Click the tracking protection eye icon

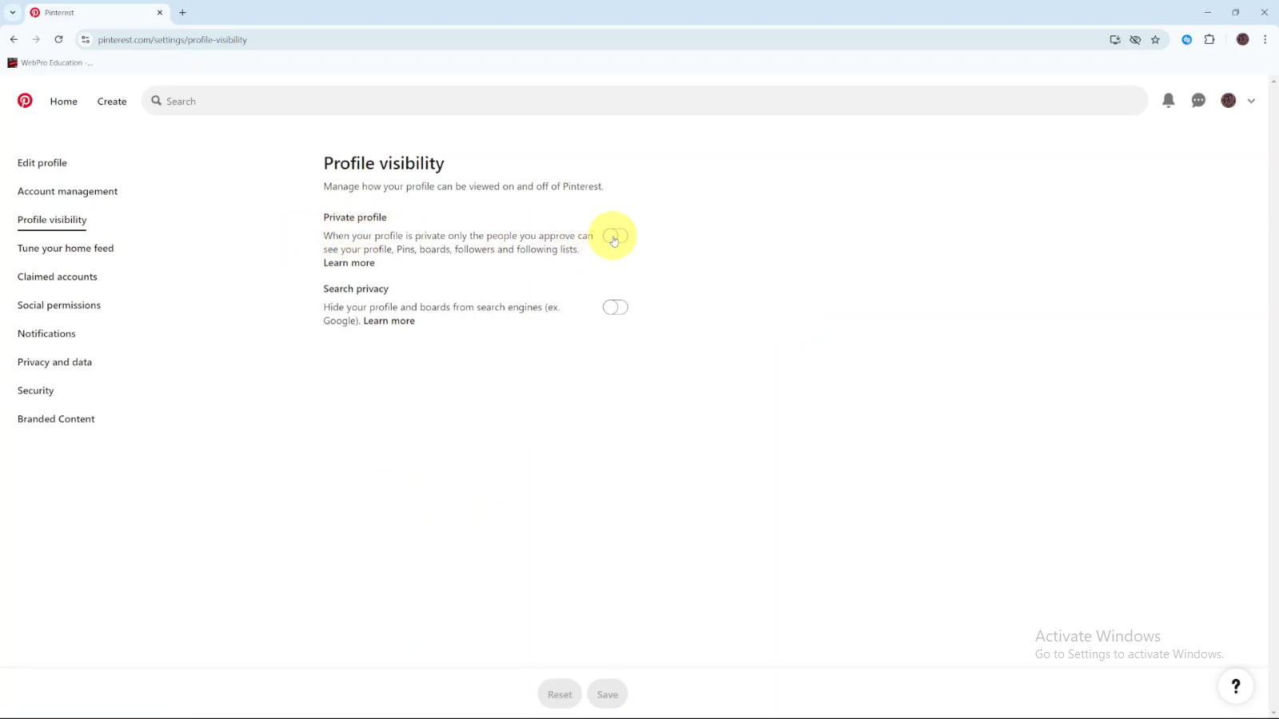pyautogui.click(x=1135, y=39)
